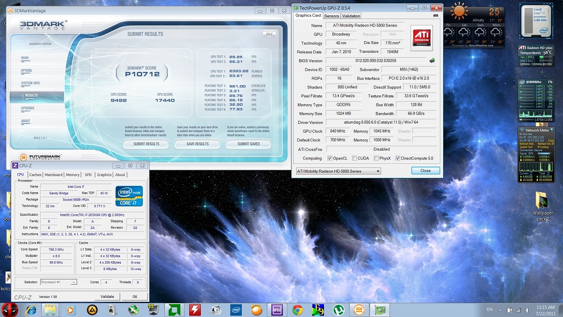
Task: Open the ATI Mobility Radeon card dropdown
Action: pyautogui.click(x=338, y=171)
